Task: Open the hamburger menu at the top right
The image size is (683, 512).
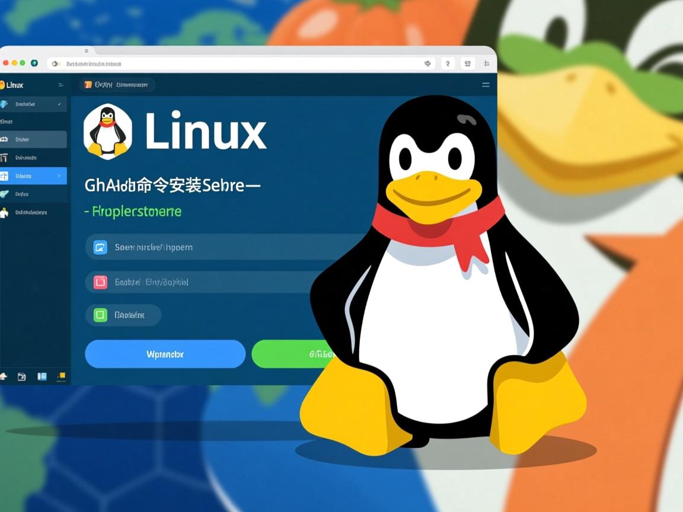Action: click(486, 85)
